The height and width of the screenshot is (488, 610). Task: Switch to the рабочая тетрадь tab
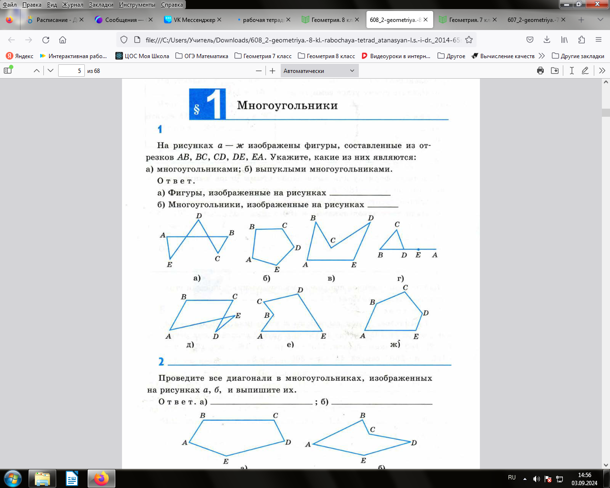261,20
